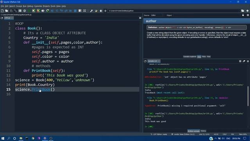Click the console Browse tabs icon
The image size is (250, 141).
[145, 61]
